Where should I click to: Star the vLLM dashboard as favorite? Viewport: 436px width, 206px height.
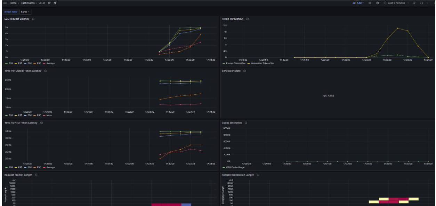click(49, 3)
